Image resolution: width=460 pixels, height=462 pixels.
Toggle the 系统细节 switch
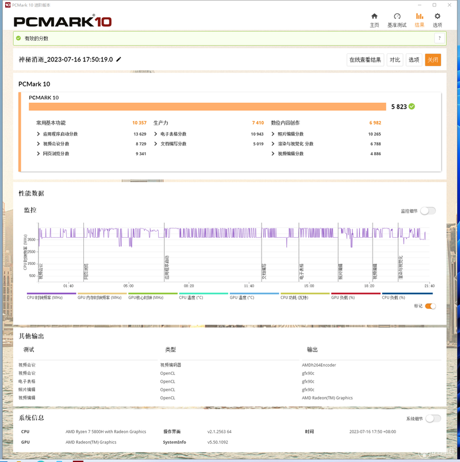pyautogui.click(x=433, y=418)
